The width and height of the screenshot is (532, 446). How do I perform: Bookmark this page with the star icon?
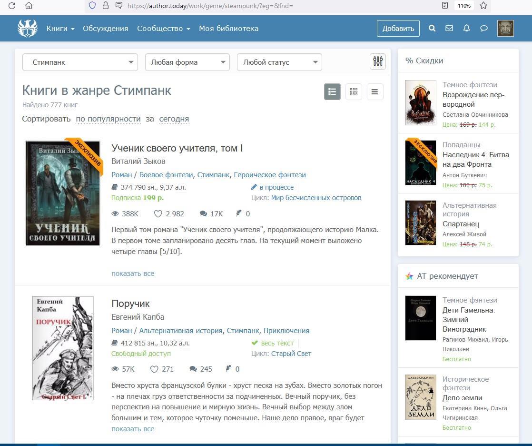coord(483,5)
